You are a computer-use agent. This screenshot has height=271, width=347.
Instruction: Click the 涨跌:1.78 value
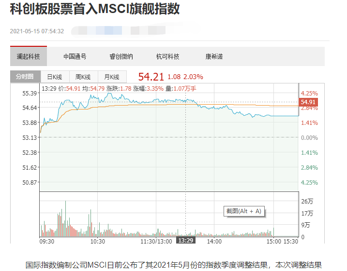click(x=119, y=89)
